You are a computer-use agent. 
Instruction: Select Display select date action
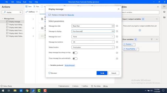(14, 27)
